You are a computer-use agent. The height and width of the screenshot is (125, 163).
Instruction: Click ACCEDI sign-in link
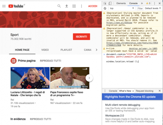pos(93,6)
